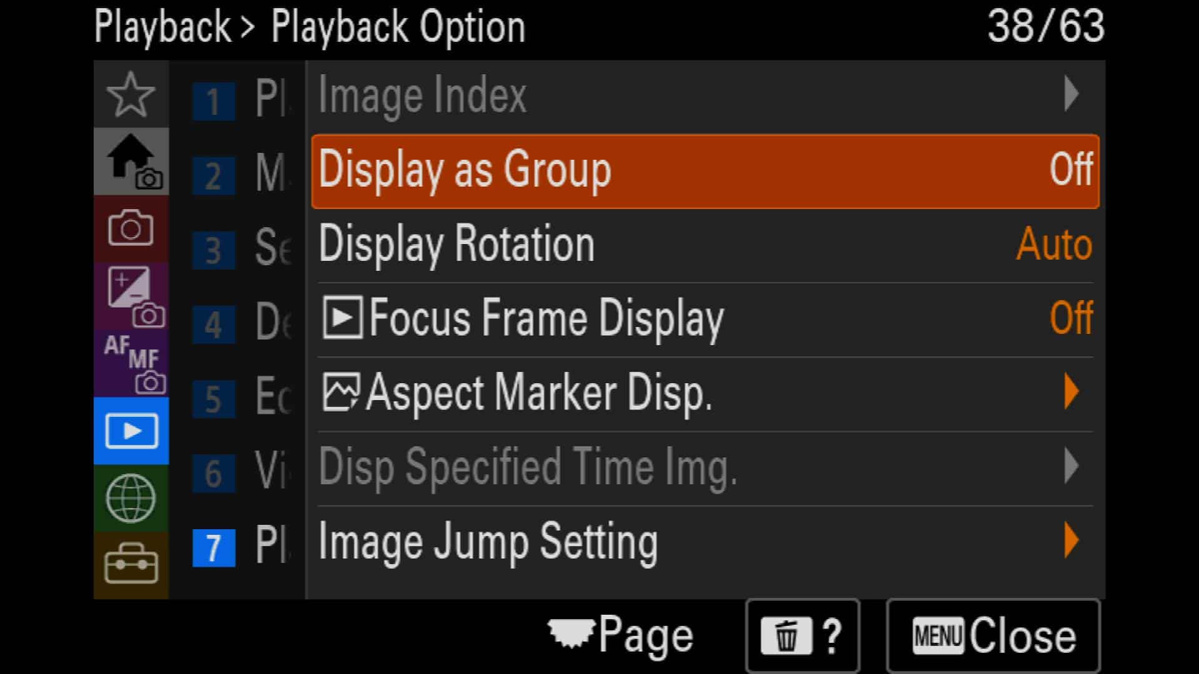1199x674 pixels.
Task: Open the Network globe tab icon
Action: [131, 498]
